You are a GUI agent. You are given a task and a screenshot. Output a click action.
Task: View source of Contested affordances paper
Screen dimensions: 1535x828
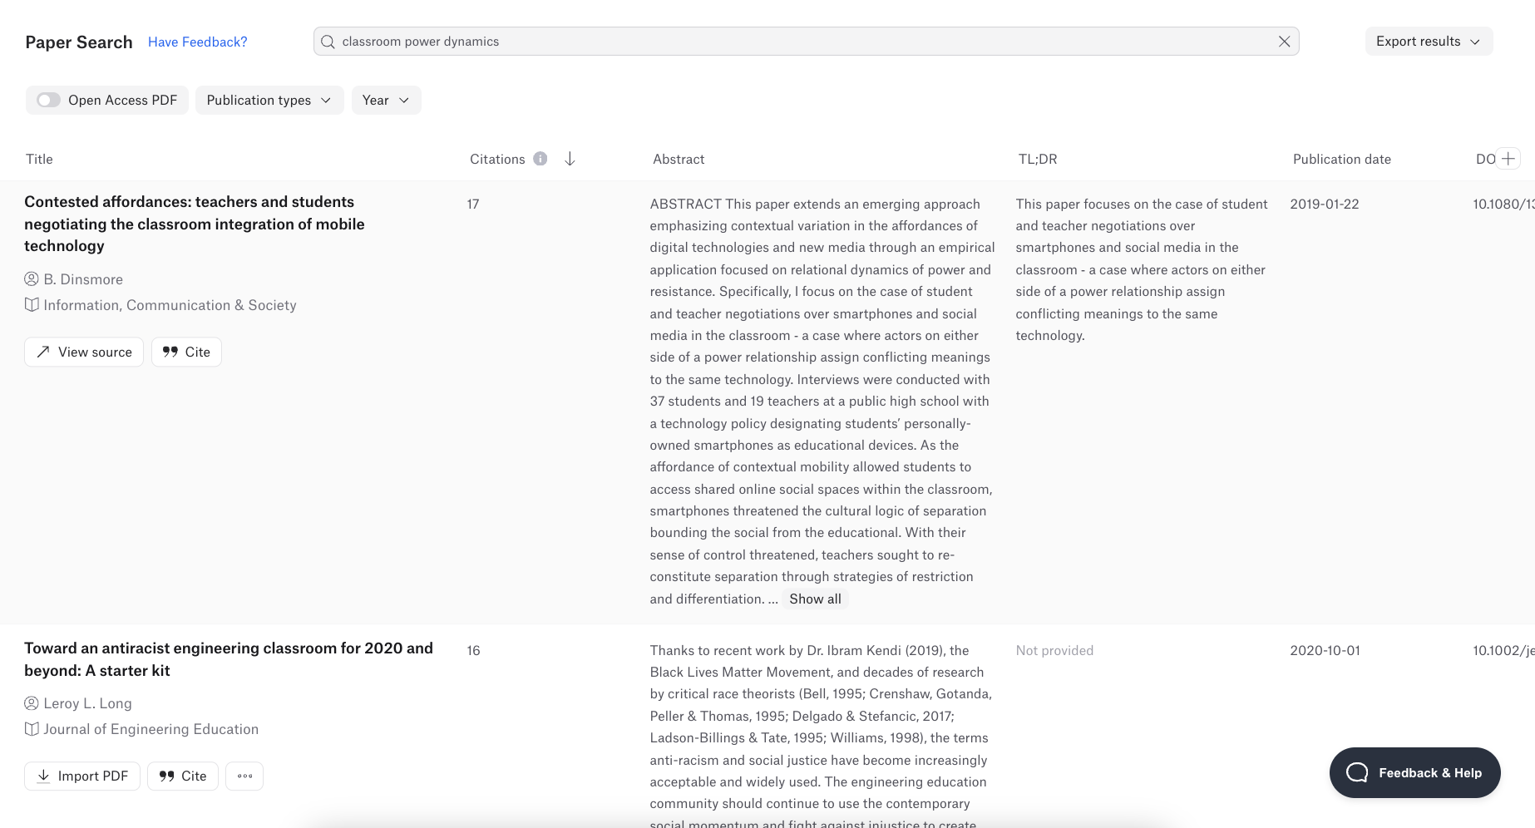84,352
